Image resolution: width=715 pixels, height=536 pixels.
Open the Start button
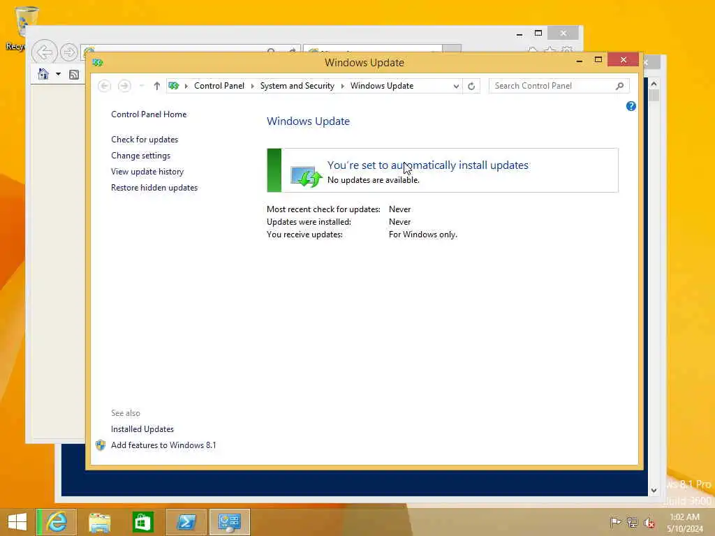[17, 522]
